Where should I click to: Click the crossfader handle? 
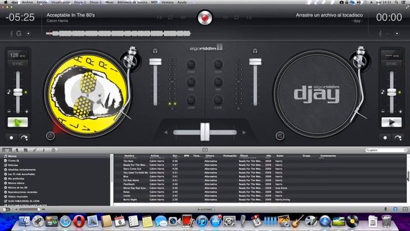(x=205, y=132)
